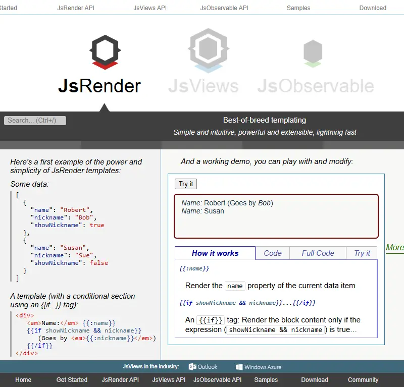Open JsRender API in top navigation

tap(75, 8)
